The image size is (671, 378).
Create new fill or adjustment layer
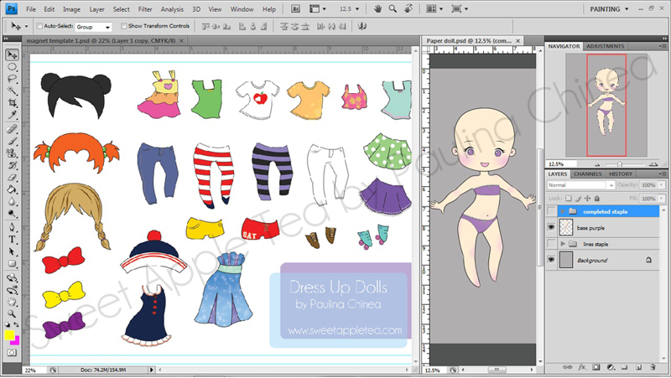[x=611, y=367]
